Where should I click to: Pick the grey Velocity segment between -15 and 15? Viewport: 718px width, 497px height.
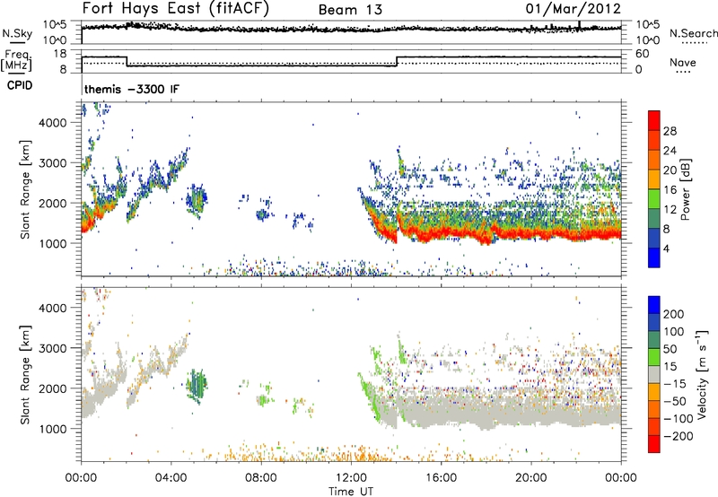point(654,374)
